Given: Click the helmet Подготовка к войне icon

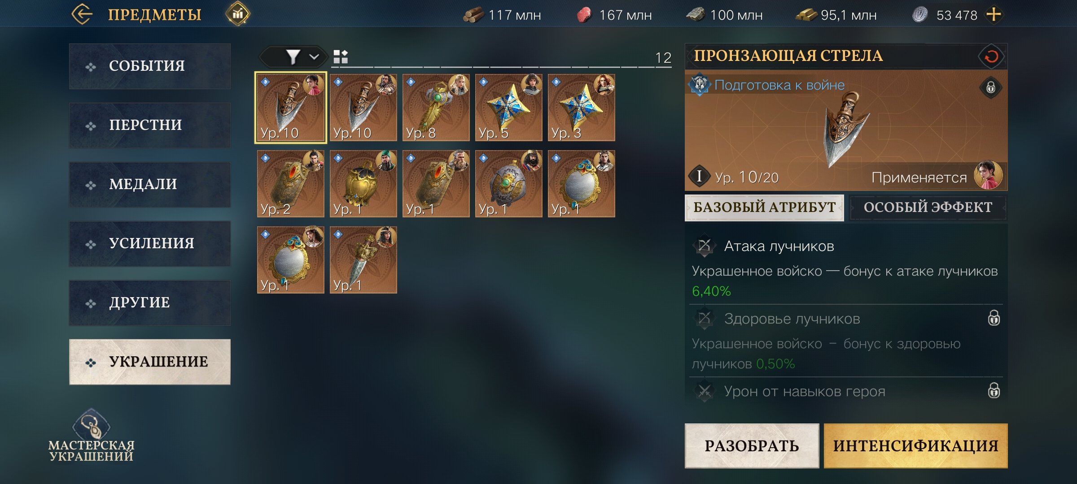Looking at the screenshot, I should point(700,85).
